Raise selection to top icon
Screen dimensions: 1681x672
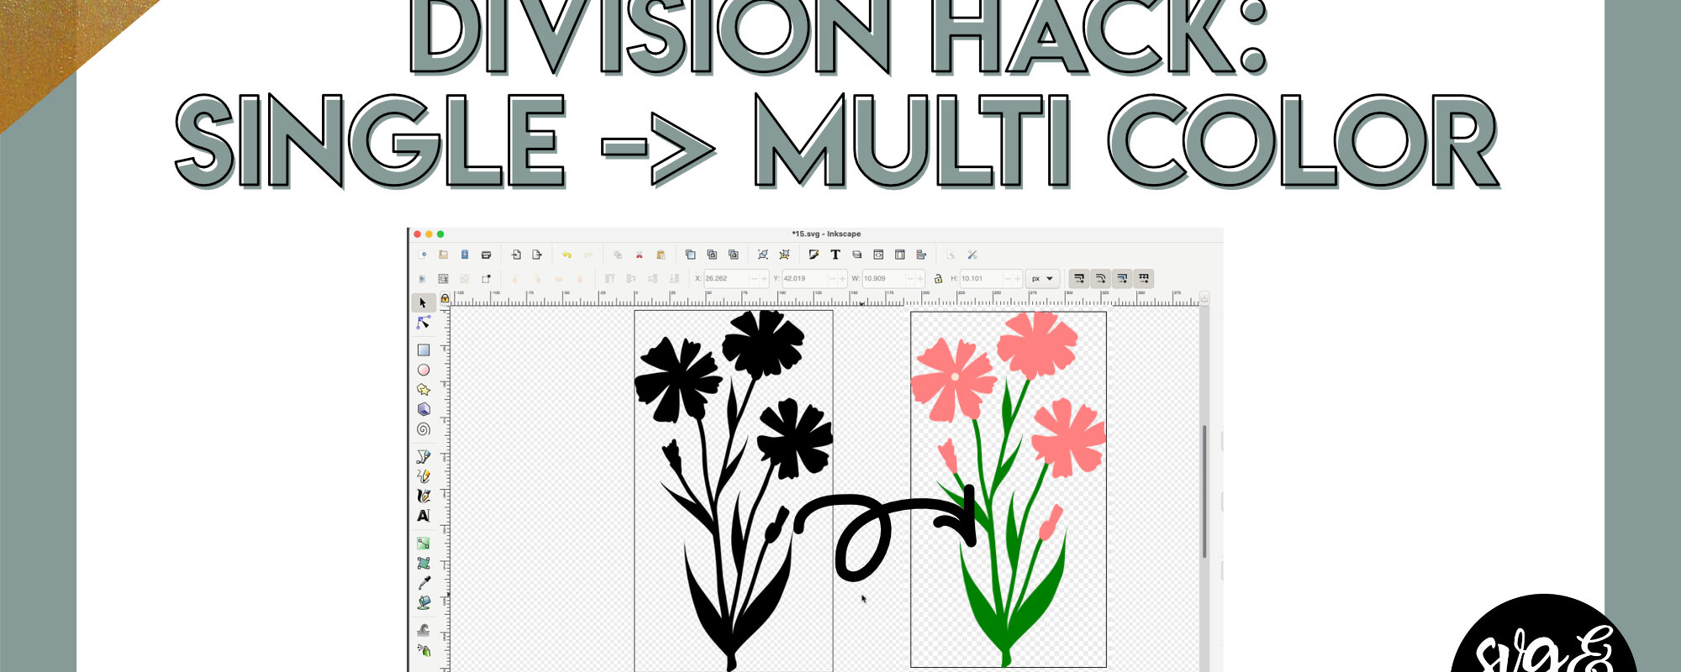609,279
